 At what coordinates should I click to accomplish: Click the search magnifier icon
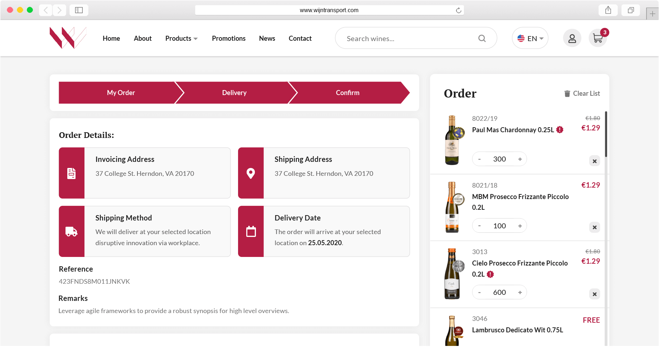point(482,38)
